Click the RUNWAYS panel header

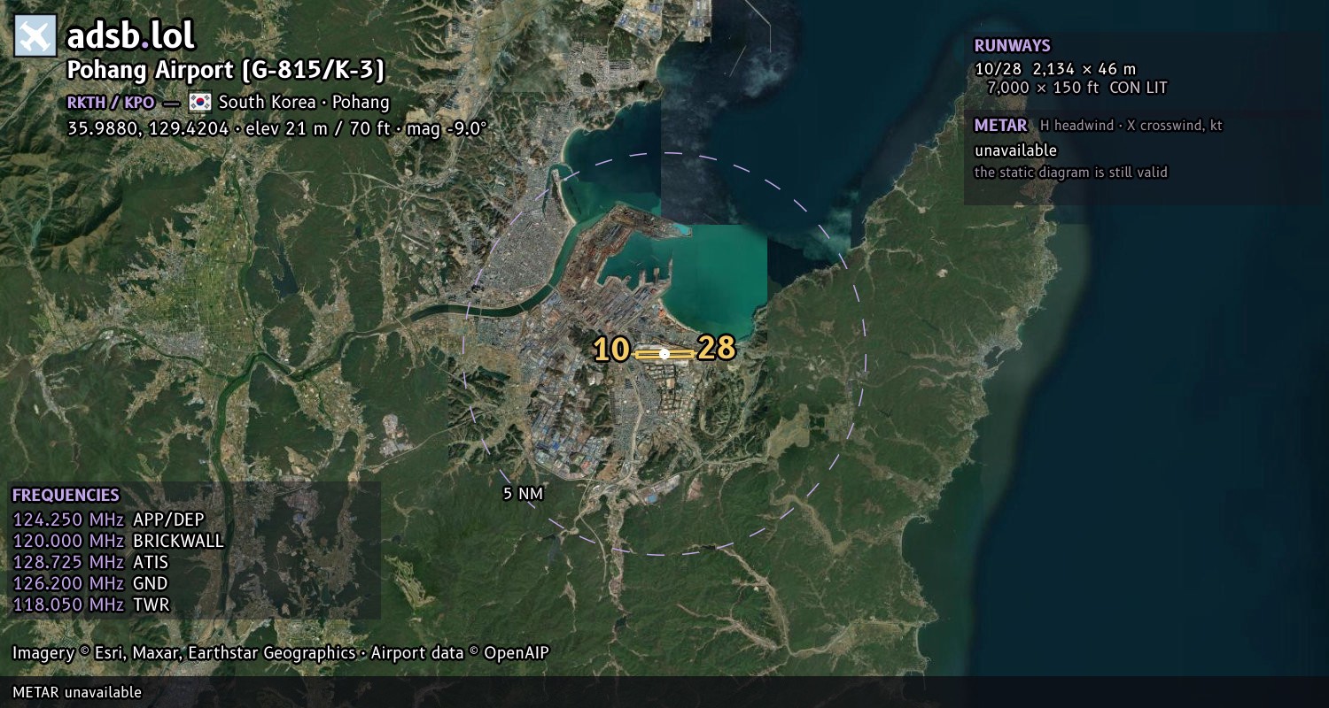pyautogui.click(x=1012, y=46)
